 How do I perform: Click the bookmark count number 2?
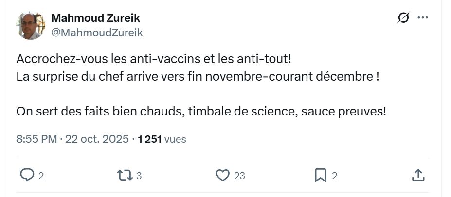point(334,176)
